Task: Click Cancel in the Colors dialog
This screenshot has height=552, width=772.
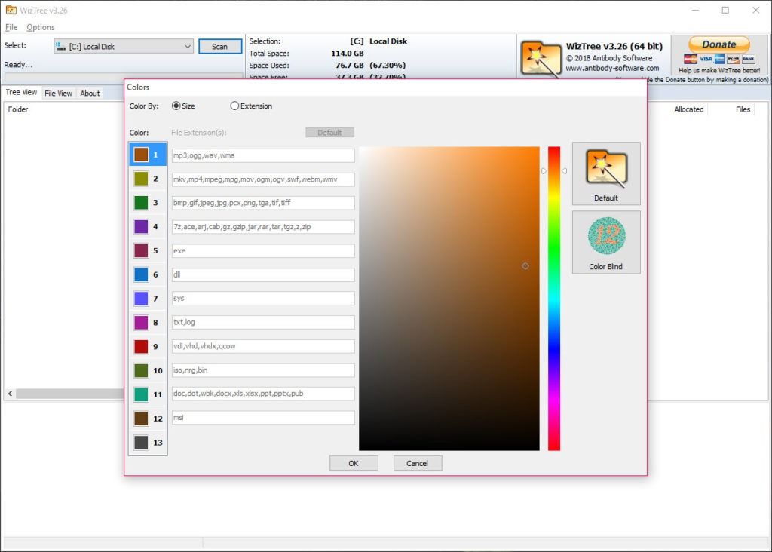Action: [x=417, y=463]
